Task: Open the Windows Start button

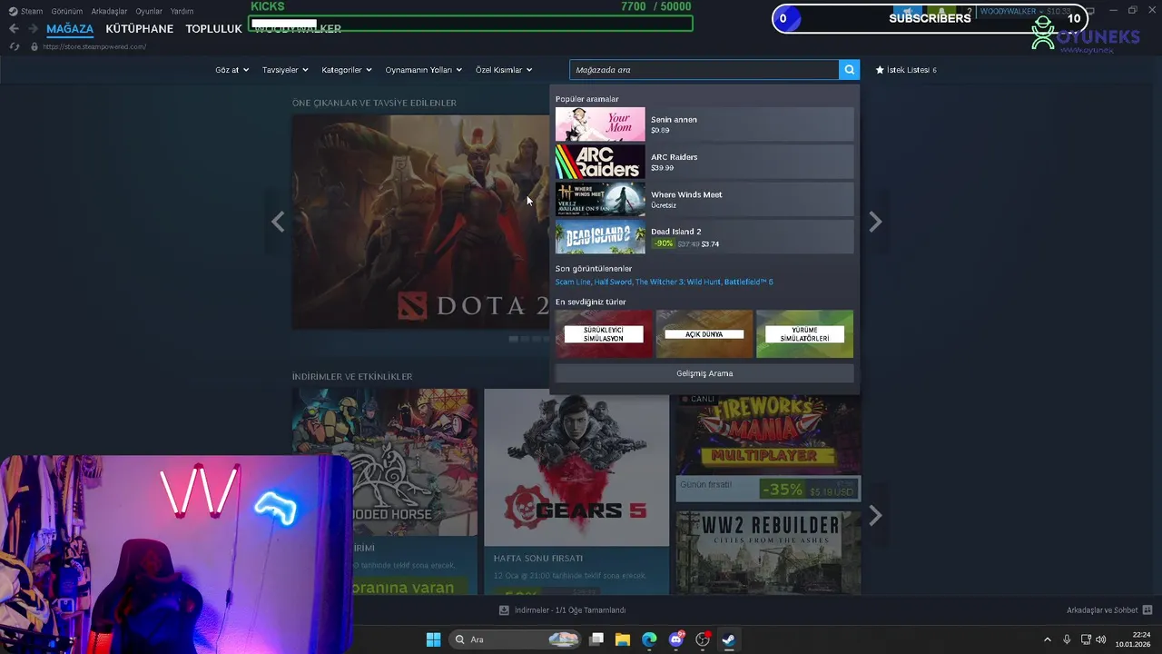Action: 433,639
